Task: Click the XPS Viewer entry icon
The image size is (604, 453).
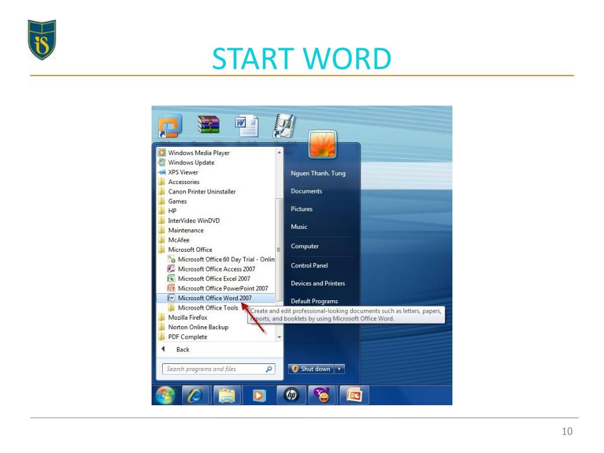Action: (x=162, y=172)
